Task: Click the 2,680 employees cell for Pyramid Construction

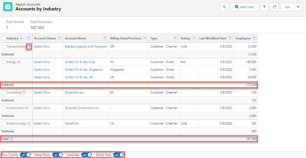Action: click(x=253, y=108)
